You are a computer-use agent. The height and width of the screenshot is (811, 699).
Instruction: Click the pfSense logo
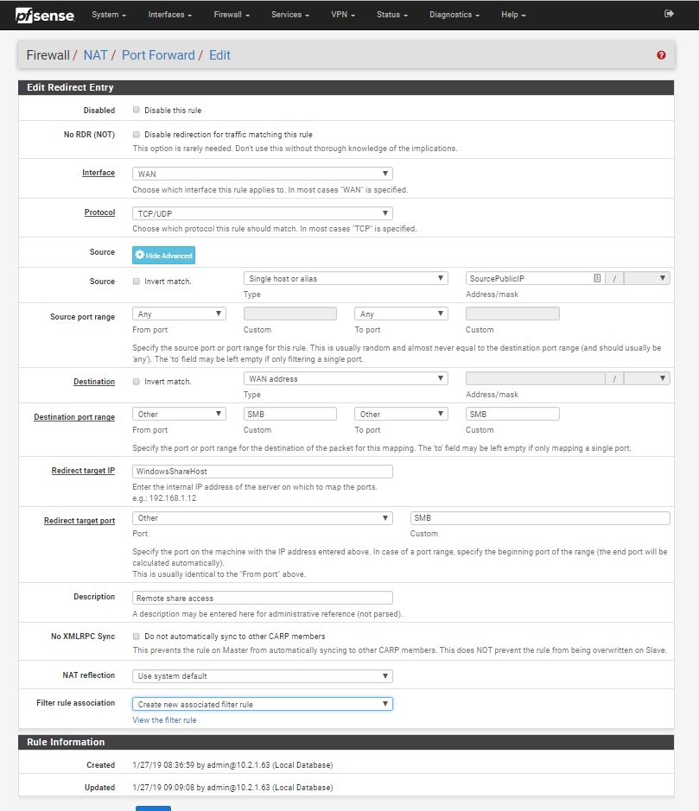(45, 15)
